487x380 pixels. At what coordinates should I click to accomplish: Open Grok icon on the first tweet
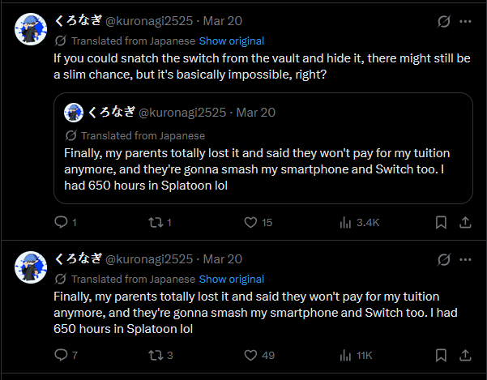[x=443, y=21]
